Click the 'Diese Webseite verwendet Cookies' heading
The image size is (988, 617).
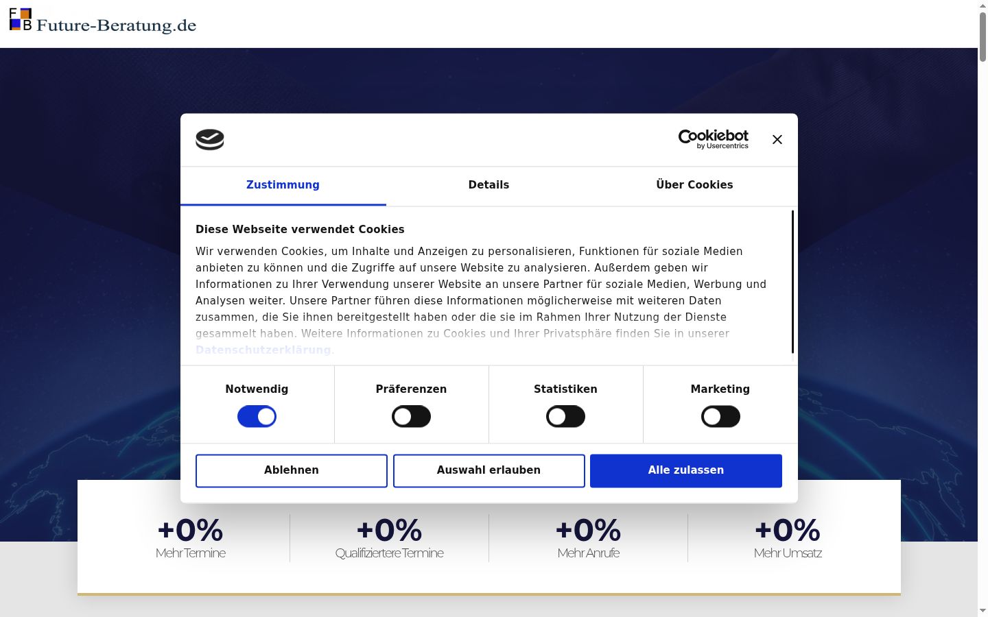pos(300,230)
